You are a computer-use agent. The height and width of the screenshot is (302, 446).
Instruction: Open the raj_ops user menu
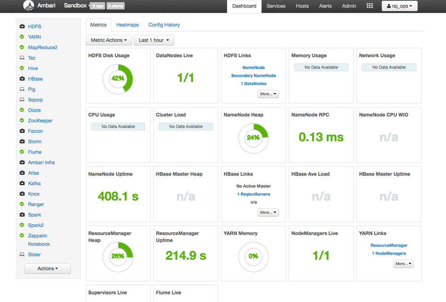coord(399,6)
